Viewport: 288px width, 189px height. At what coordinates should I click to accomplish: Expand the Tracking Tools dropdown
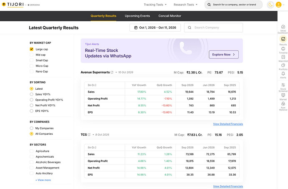[x=155, y=5]
